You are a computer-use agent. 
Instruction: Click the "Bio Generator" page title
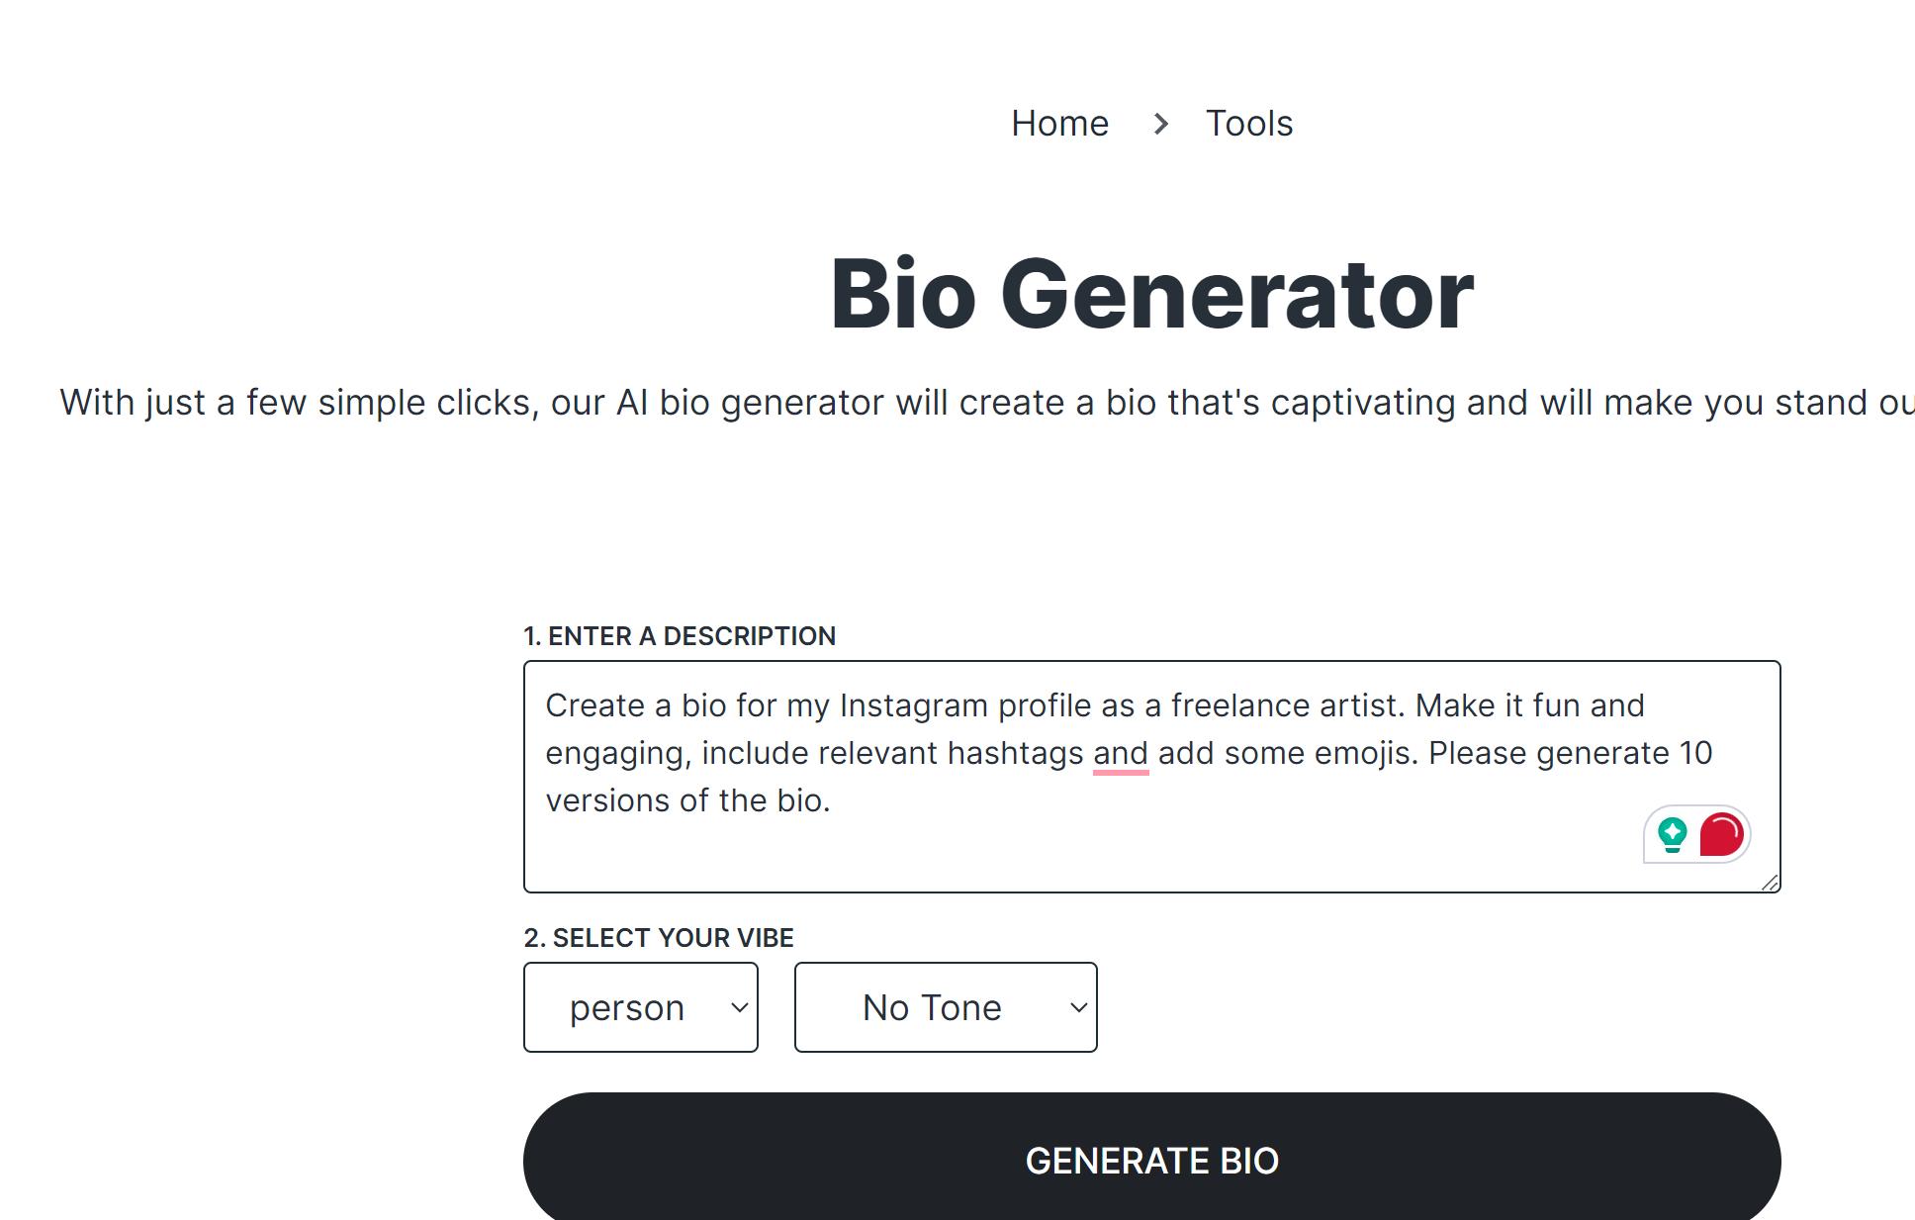pos(1150,293)
